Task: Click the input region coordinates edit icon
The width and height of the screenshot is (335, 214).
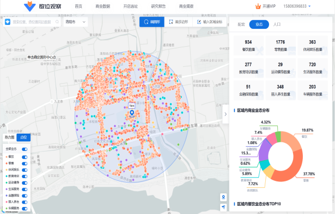Action: (199, 22)
